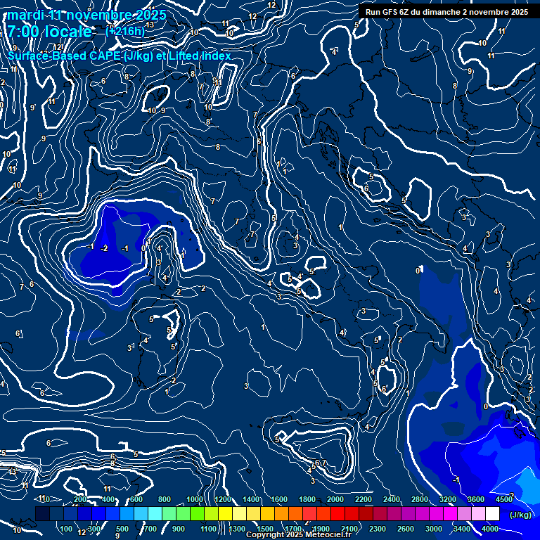
Task: Click the '900' value below the color legend
Action: (x=179, y=529)
